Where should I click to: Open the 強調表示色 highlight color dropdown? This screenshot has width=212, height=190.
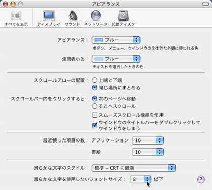tap(116, 59)
